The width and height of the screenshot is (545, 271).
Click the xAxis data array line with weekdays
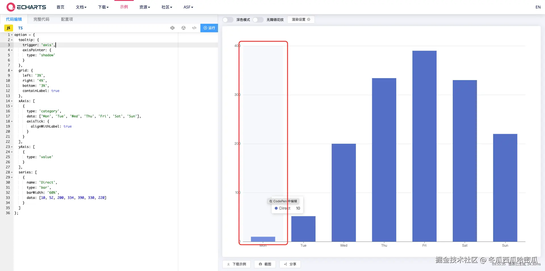pyautogui.click(x=84, y=116)
